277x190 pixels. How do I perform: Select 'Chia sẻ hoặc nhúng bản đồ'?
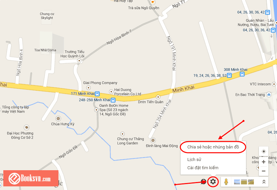coord(213,147)
